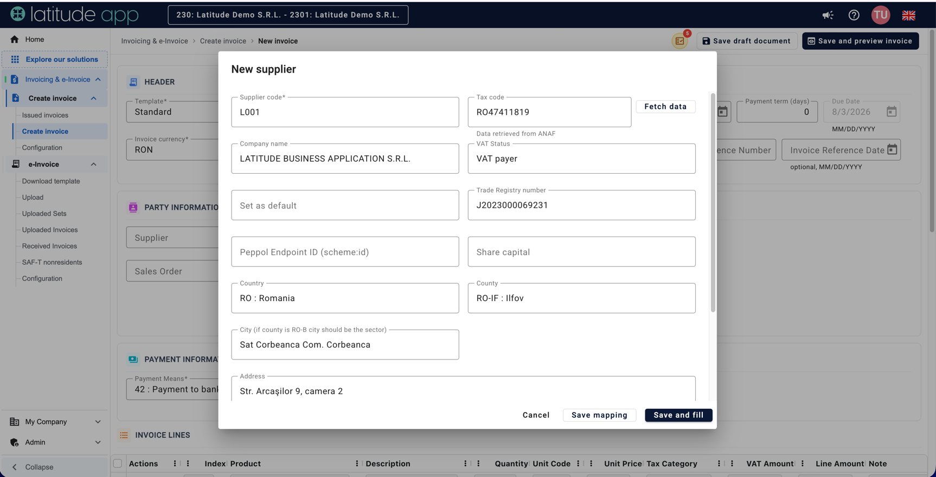
Task: Click the Party Information section icon
Action: [133, 207]
